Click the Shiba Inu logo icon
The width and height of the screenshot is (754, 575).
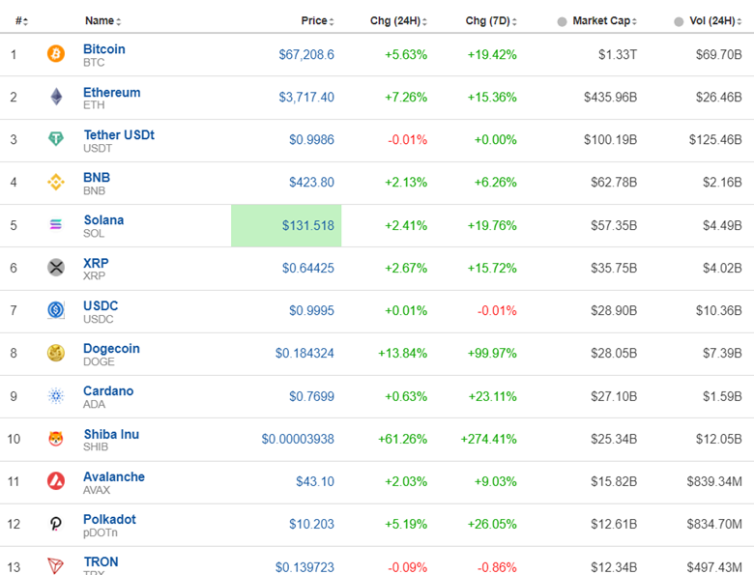click(56, 439)
